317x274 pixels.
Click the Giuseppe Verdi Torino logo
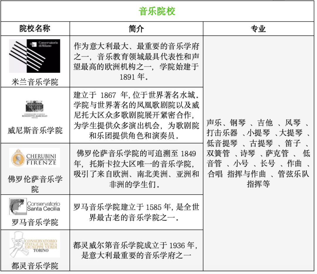pos(35,244)
